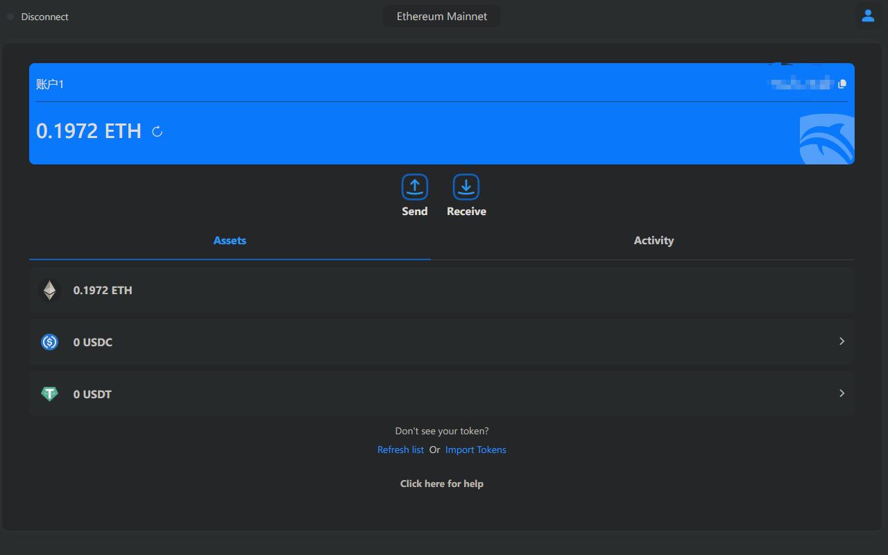The height and width of the screenshot is (555, 888).
Task: Copy the wallet address icon
Action: pos(842,84)
